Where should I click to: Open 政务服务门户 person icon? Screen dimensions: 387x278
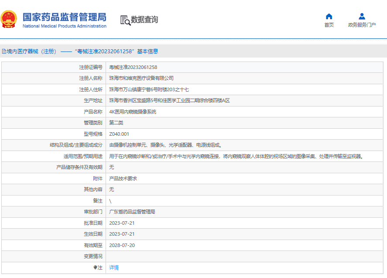click(x=362, y=16)
